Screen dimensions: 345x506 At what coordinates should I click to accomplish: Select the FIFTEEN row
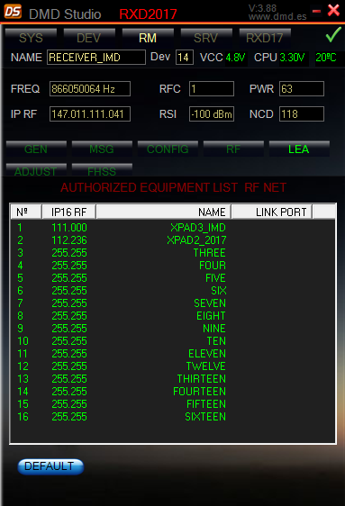[173, 403]
